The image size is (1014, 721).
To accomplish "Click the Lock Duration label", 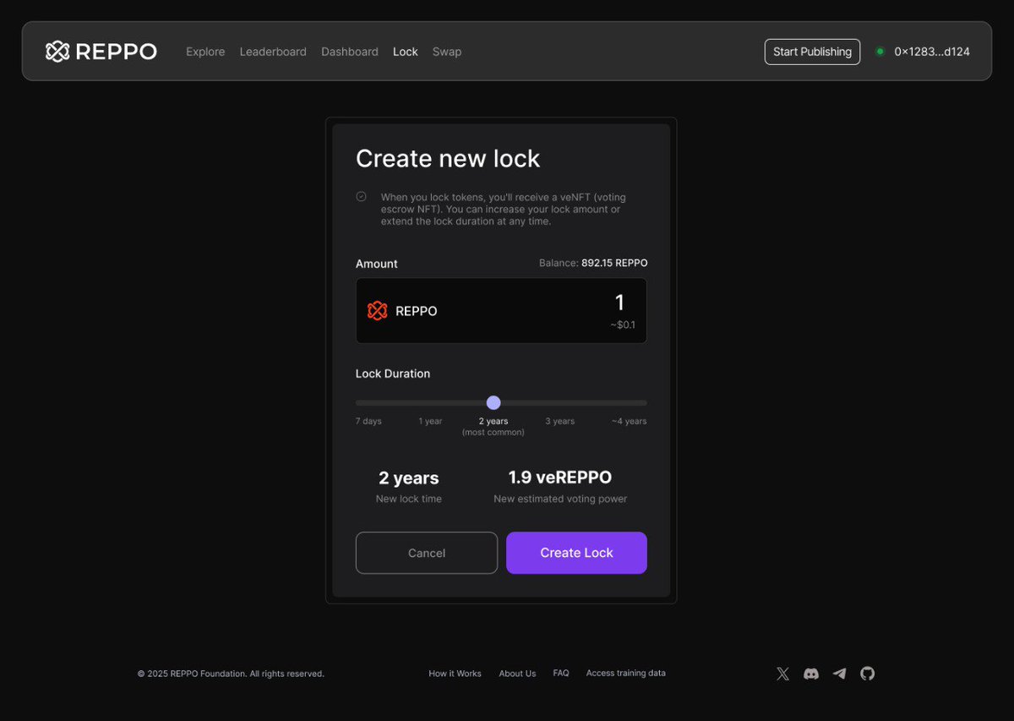I will [393, 374].
